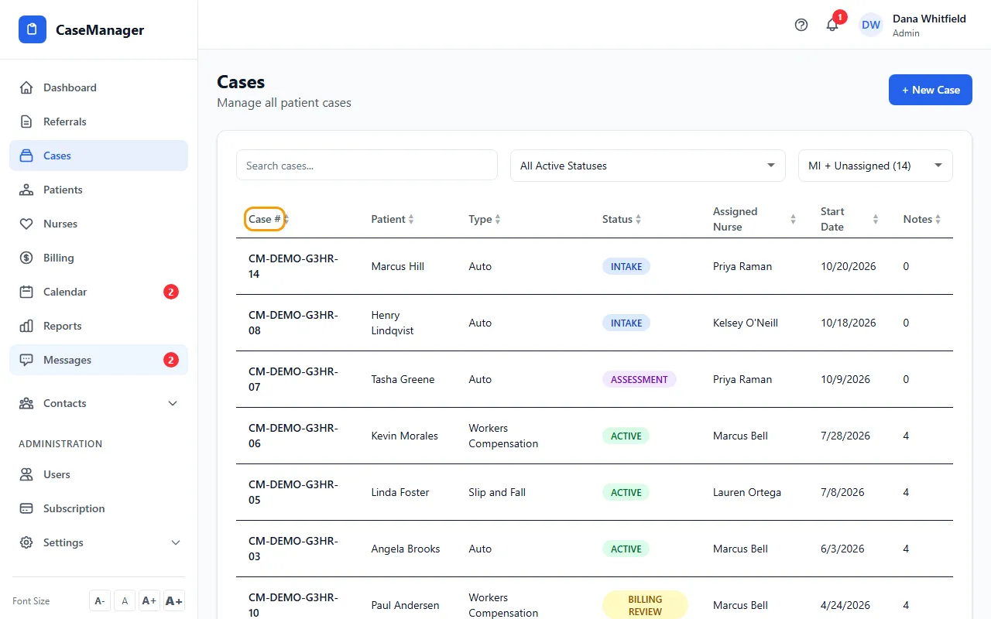
Task: Go to Dashboard in sidebar
Action: pyautogui.click(x=98, y=87)
